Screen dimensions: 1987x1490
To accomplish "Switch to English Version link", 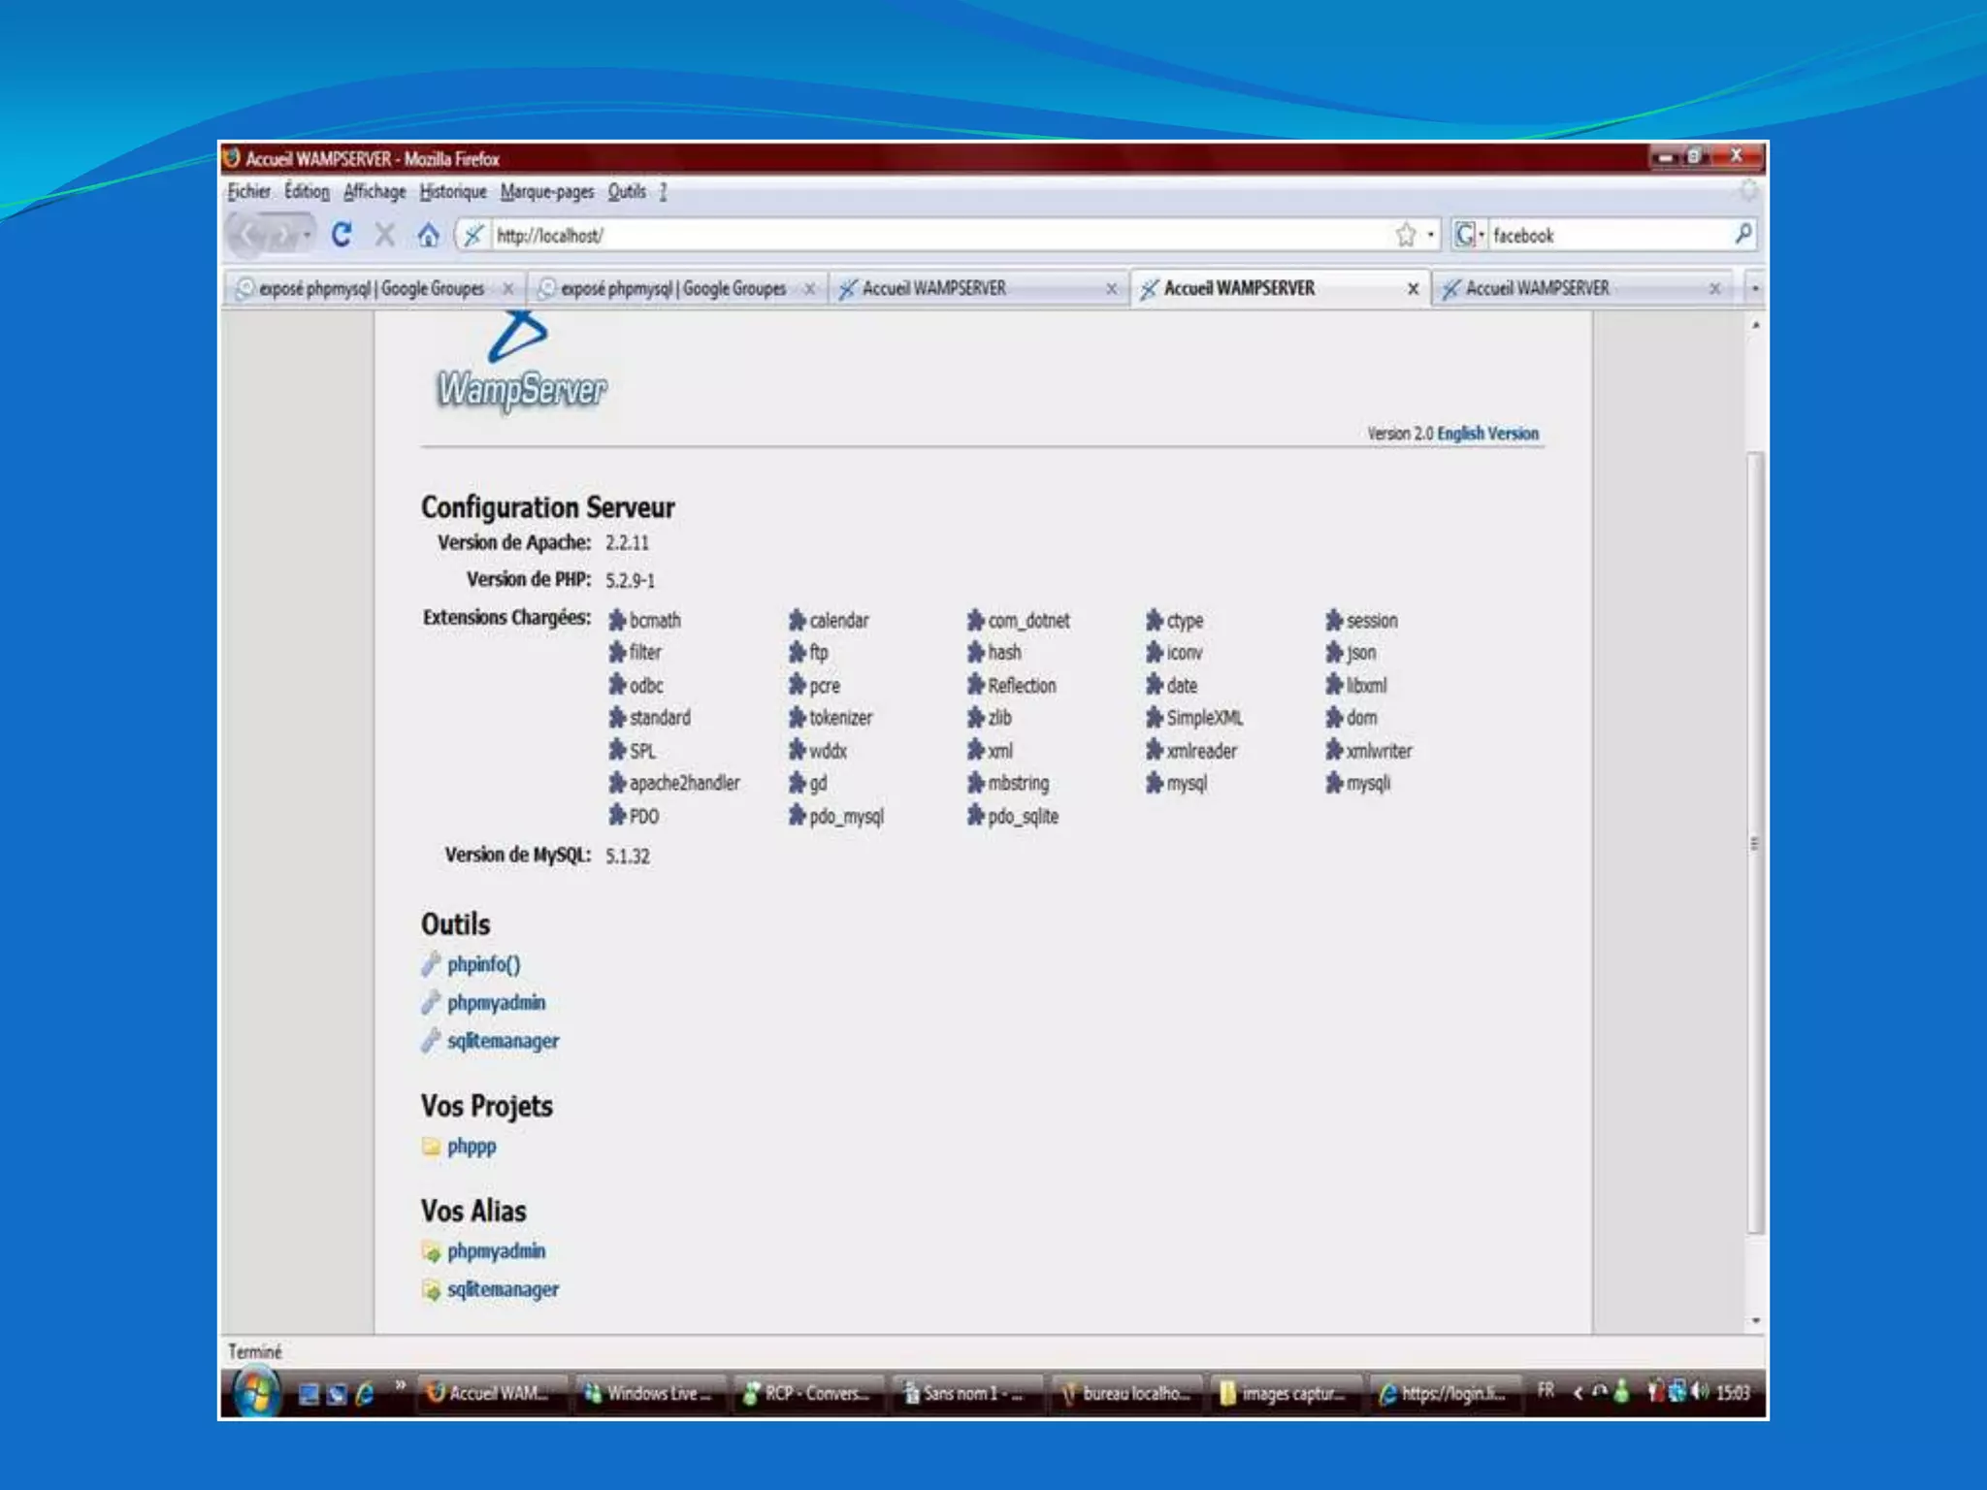I will [x=1487, y=434].
